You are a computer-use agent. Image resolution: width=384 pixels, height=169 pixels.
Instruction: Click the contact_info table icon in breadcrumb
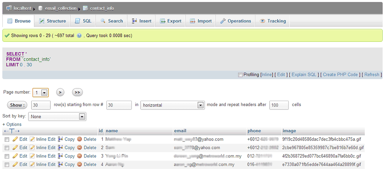click(85, 8)
